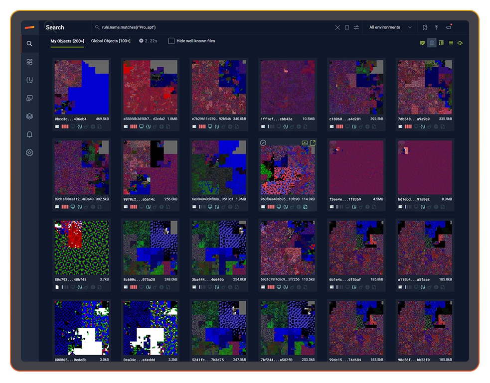Switch to list view layout toggle
This screenshot has width=490, height=383.
pos(451,43)
